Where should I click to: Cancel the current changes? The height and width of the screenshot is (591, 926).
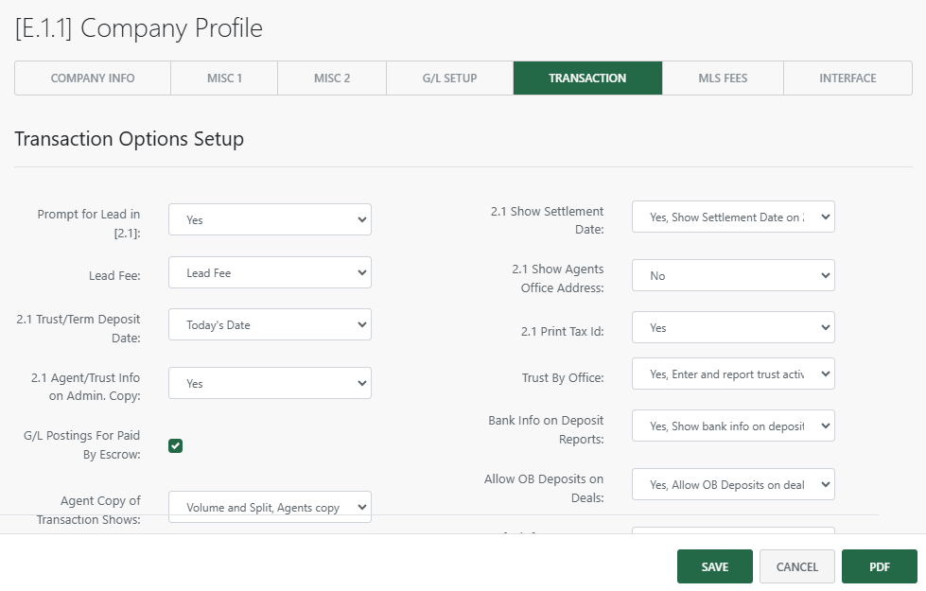[x=796, y=565]
